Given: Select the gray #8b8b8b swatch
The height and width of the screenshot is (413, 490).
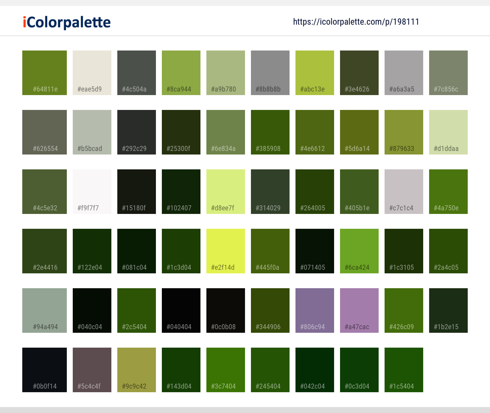Looking at the screenshot, I should (x=270, y=73).
